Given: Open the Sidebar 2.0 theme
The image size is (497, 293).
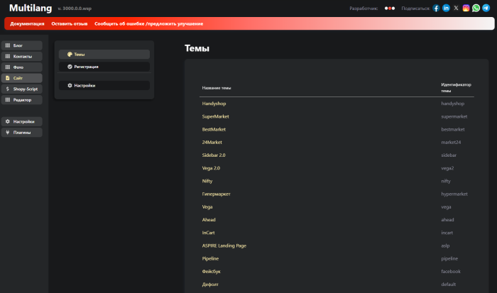Looking at the screenshot, I should (214, 155).
